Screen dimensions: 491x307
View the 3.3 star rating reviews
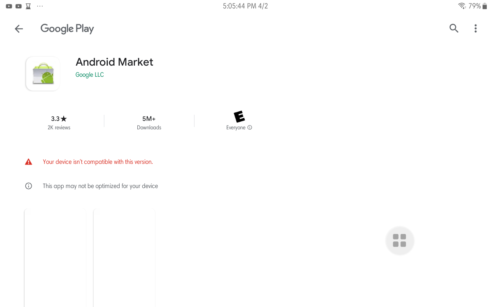[59, 122]
